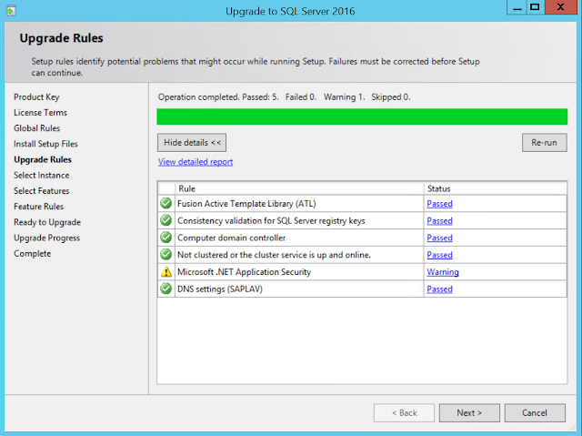Continue with the Next button
The height and width of the screenshot is (436, 582).
[469, 412]
